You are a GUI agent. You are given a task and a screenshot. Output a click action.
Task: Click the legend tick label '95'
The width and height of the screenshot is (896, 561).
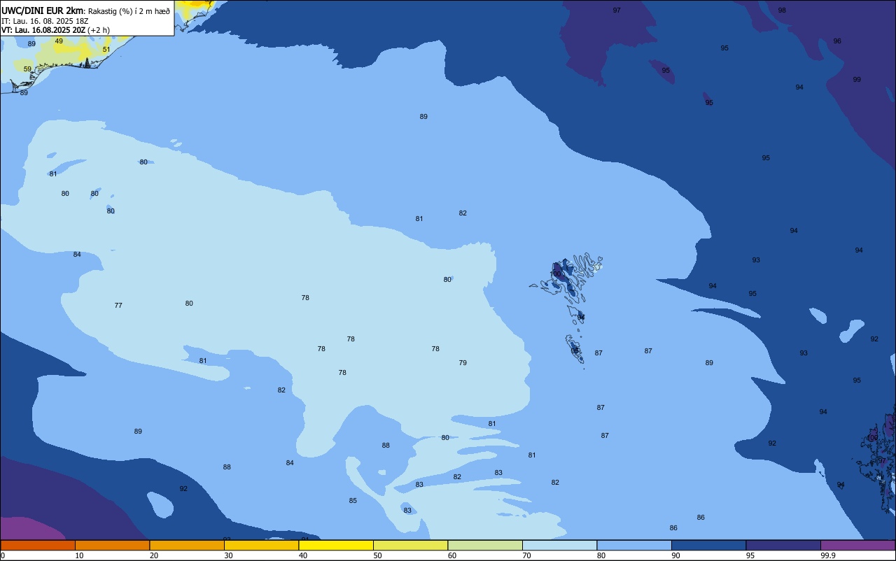750,555
